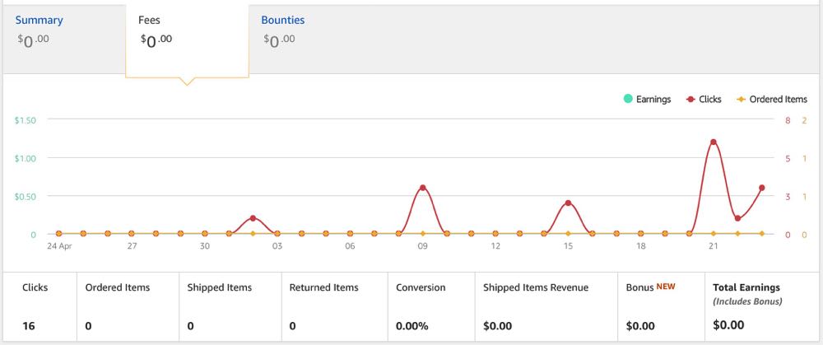Click the '$0.50' earnings axis label

pyautogui.click(x=26, y=197)
